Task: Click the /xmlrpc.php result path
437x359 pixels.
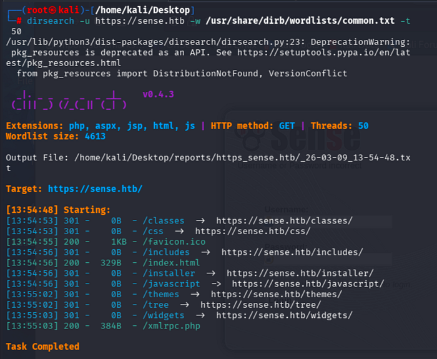Action: (171, 326)
